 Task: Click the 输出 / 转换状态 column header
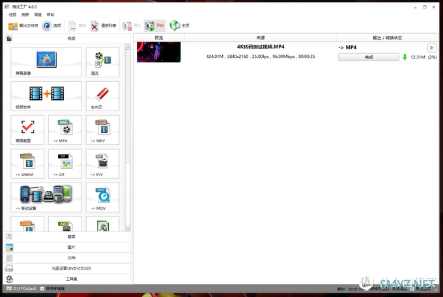(388, 38)
